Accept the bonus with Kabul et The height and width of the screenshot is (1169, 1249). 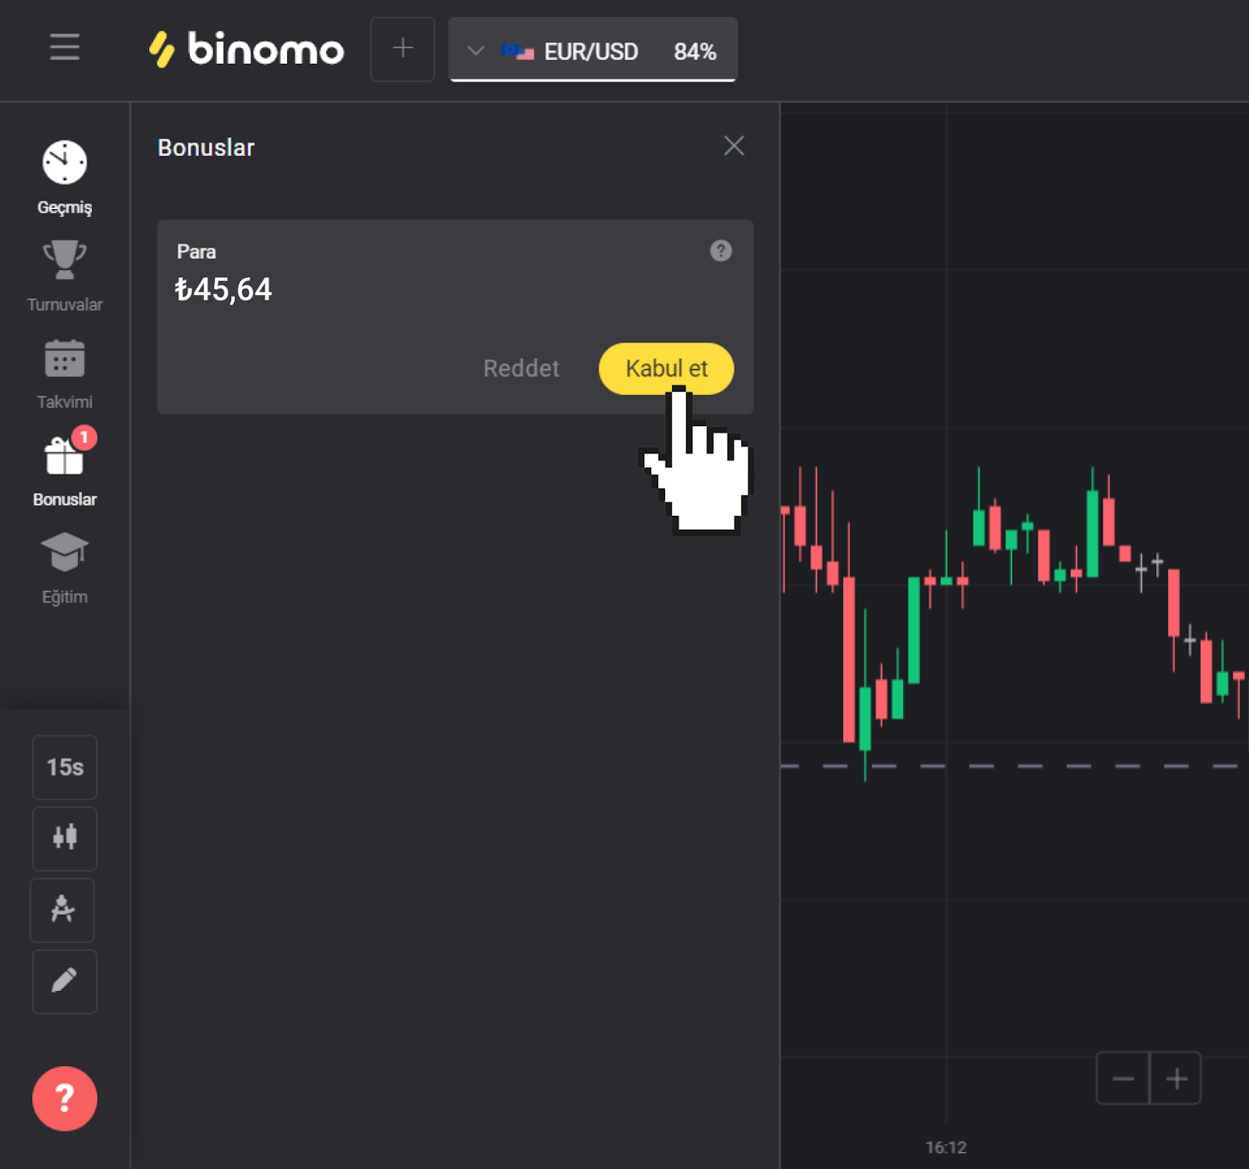click(666, 368)
